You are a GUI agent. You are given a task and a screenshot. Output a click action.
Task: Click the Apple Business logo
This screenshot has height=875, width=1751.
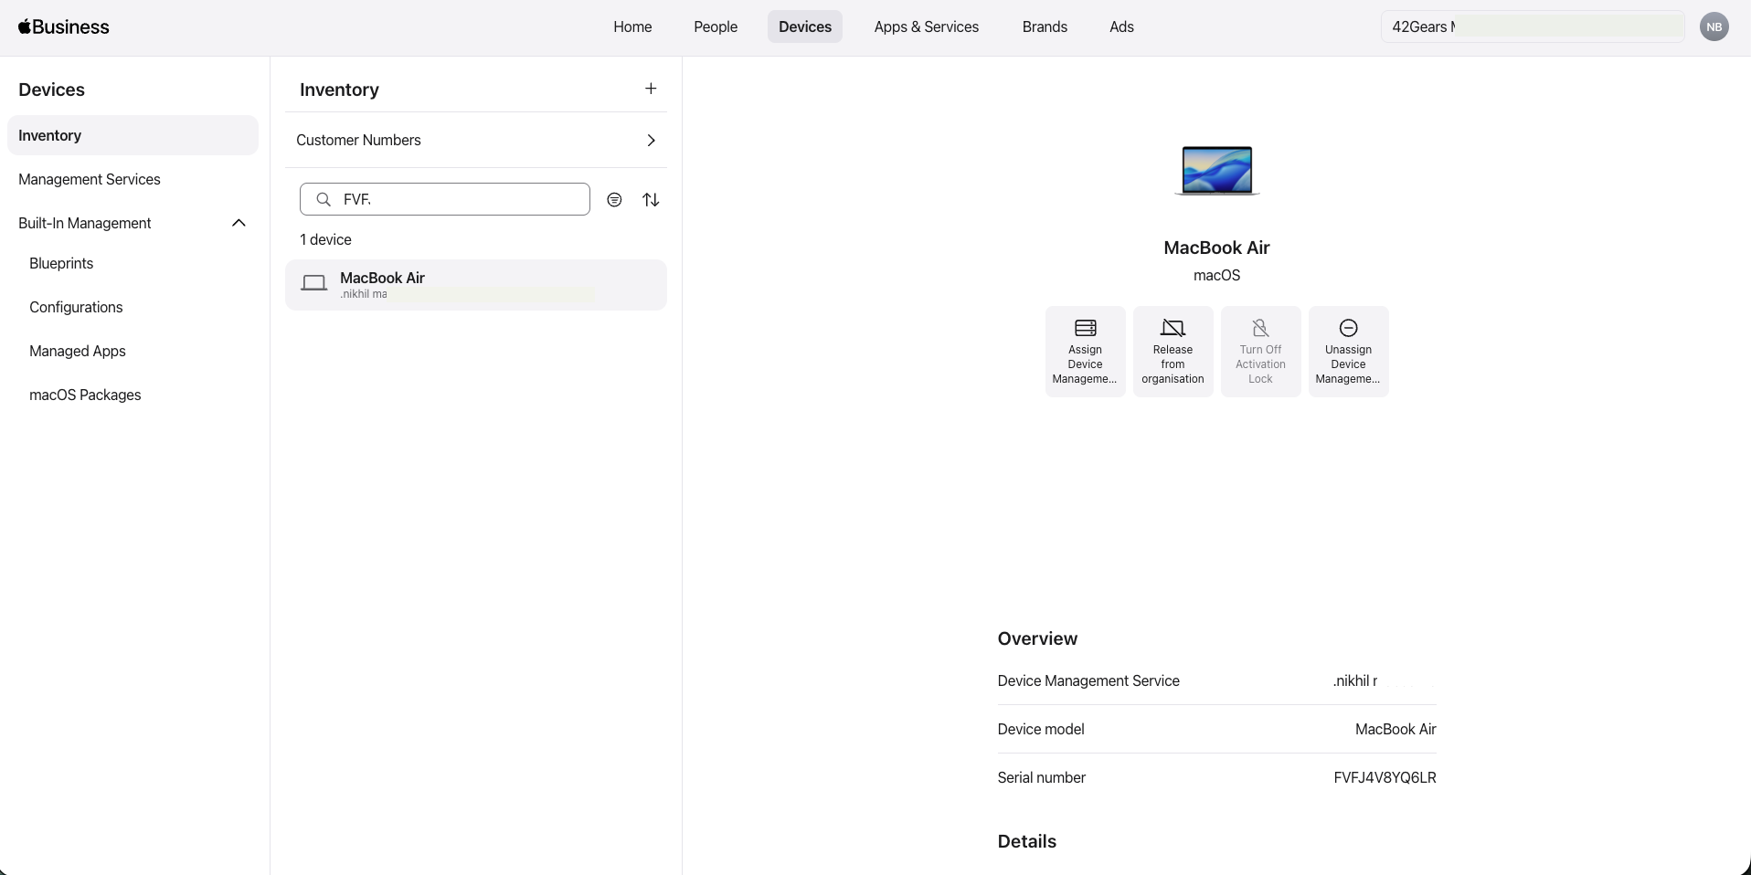point(64,27)
